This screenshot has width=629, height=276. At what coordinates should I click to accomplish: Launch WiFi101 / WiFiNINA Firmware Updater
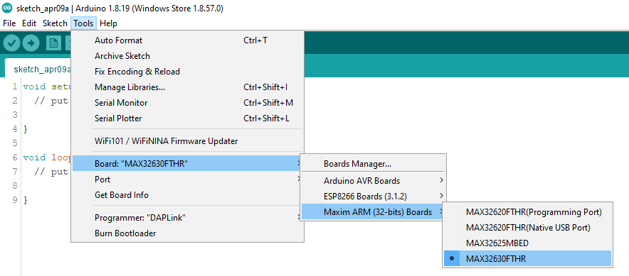(187, 141)
